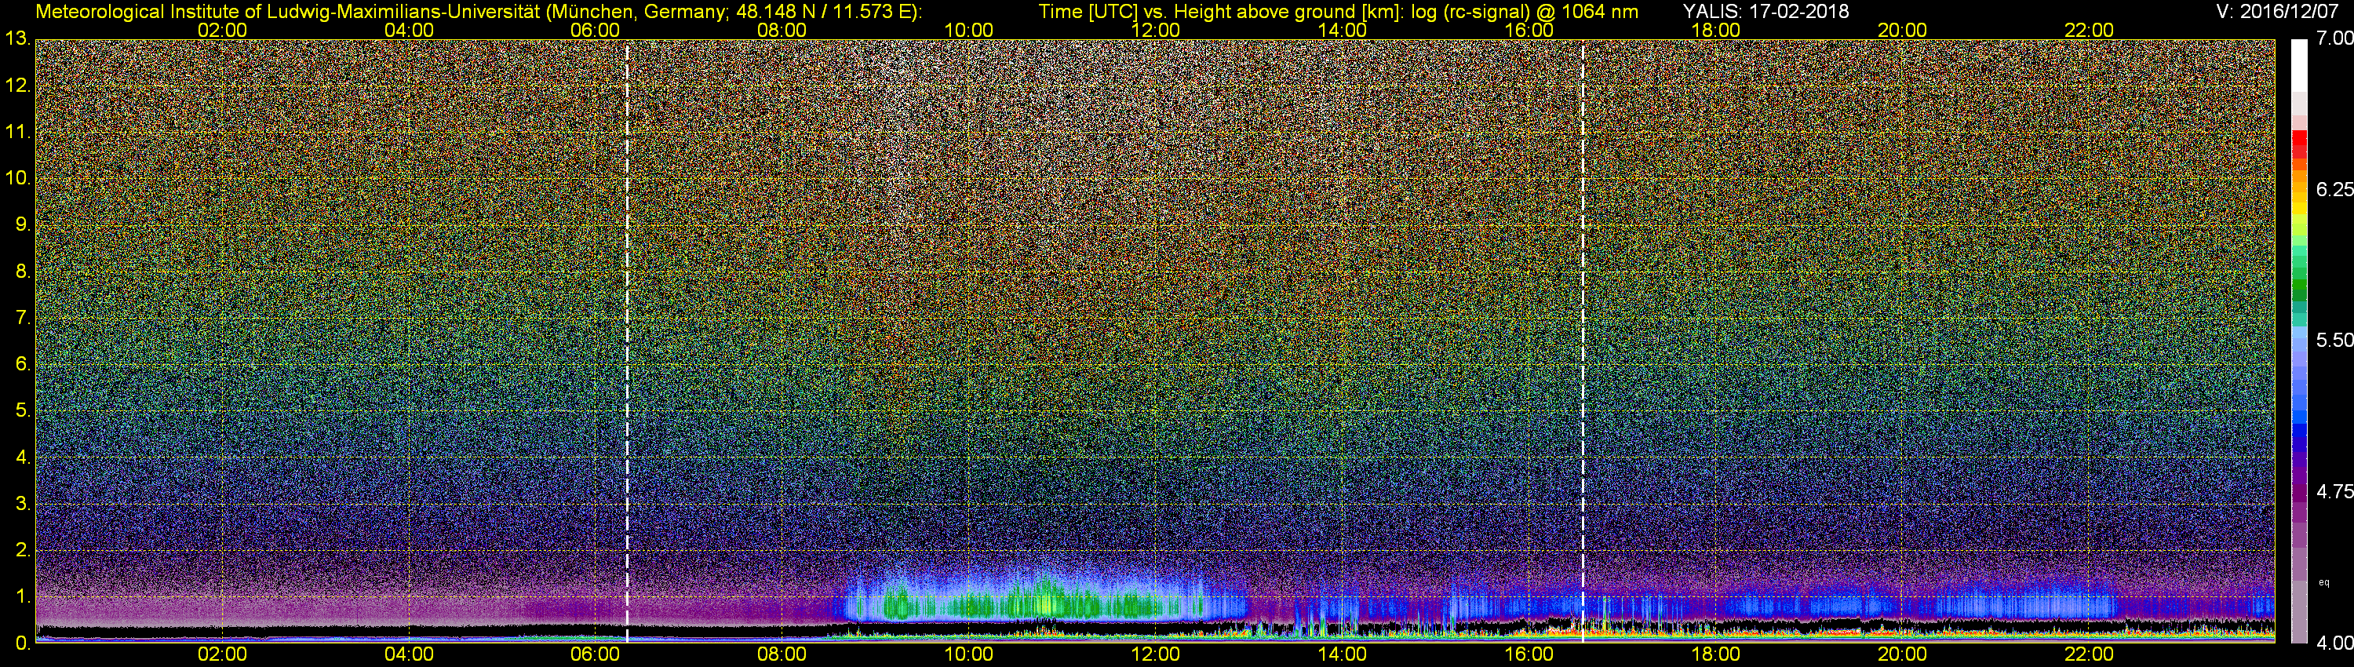Click the 2 km height axis label
Screen dimensions: 2354x667
tap(23, 551)
